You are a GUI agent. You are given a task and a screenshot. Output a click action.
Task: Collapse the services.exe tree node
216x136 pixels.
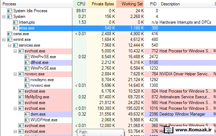[x=9, y=45]
